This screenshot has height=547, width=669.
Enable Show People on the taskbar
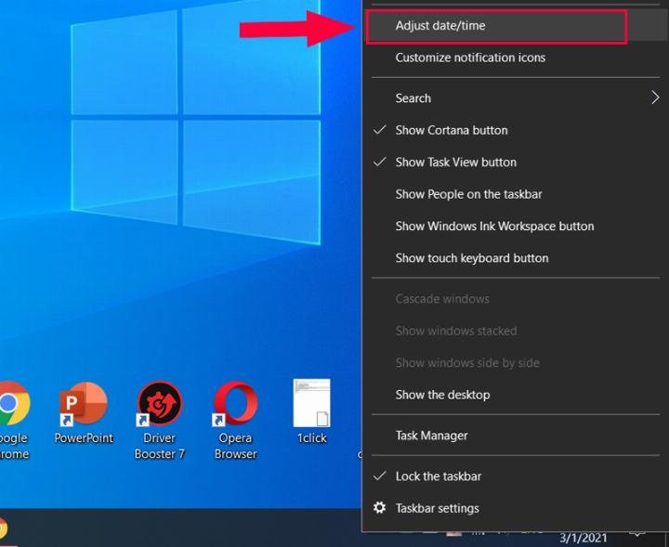468,194
